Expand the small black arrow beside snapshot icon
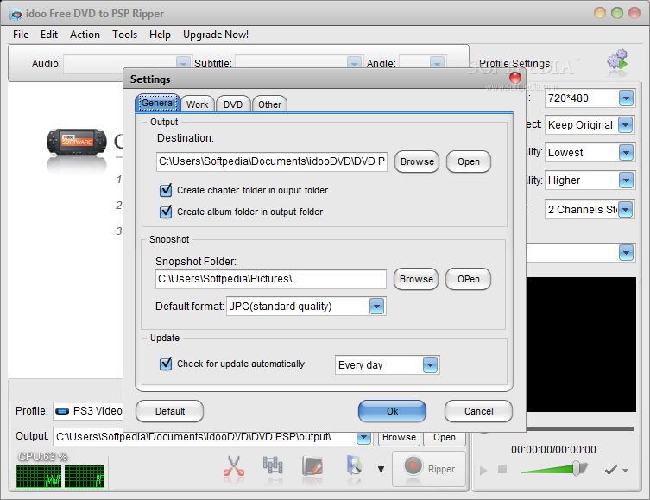Image resolution: width=650 pixels, height=500 pixels. coord(381,469)
